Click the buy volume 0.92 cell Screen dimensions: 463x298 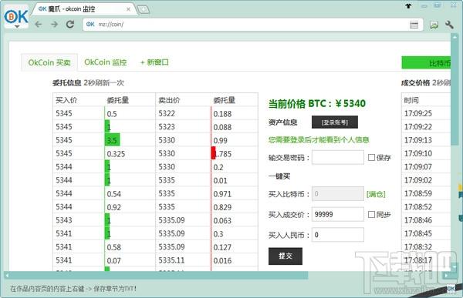[x=113, y=207]
